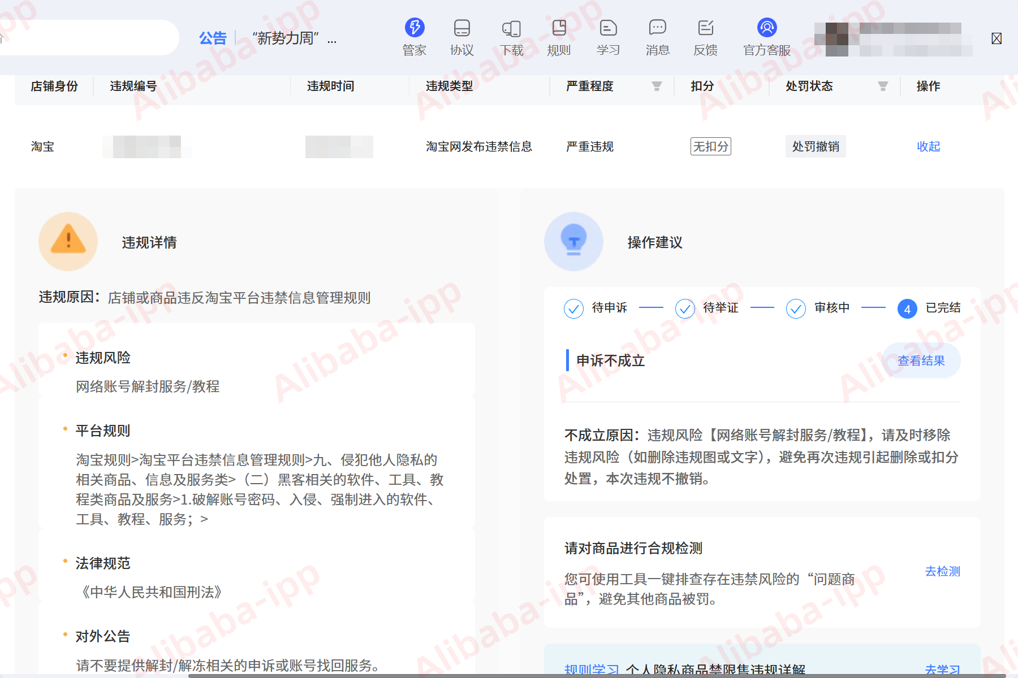
Task: Open the 反馈 feedback icon
Action: click(x=706, y=37)
